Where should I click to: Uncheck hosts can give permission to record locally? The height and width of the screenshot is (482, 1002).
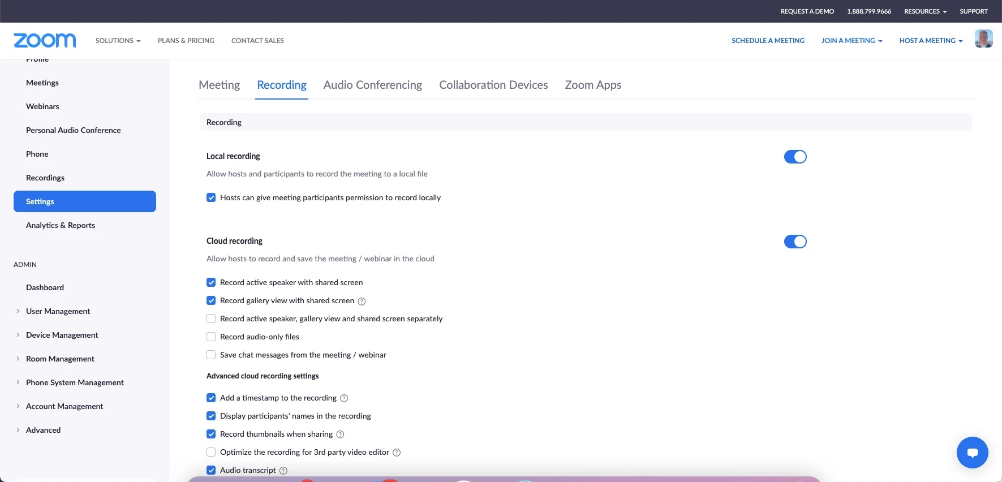(211, 197)
